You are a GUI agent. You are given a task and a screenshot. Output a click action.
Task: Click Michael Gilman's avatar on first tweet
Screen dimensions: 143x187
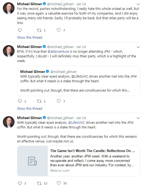9,8
